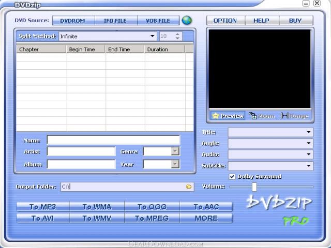
Task: Toggle the Dolby Surround checkbox
Action: pos(232,177)
